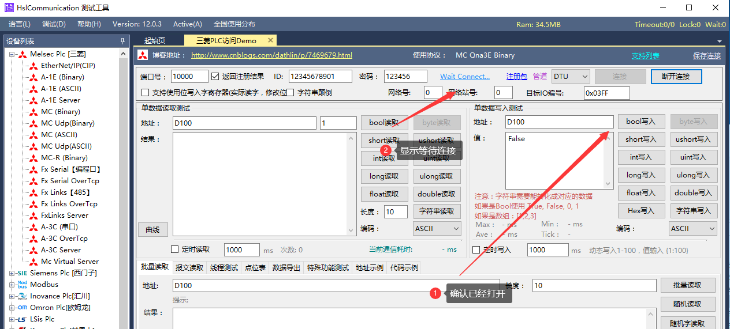
Task: Click Mitsubishi icon beside Fx Links OverTcp
Action: click(33, 204)
